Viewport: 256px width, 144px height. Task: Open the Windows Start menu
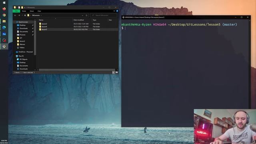pyautogui.click(x=4, y=3)
